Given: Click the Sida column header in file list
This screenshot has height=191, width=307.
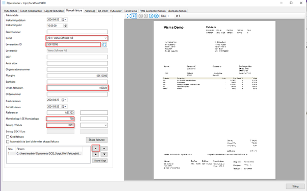Looking at the screenshot, I should (x=11, y=149).
